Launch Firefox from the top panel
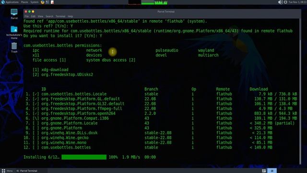307x173 pixels. click(x=43, y=2)
